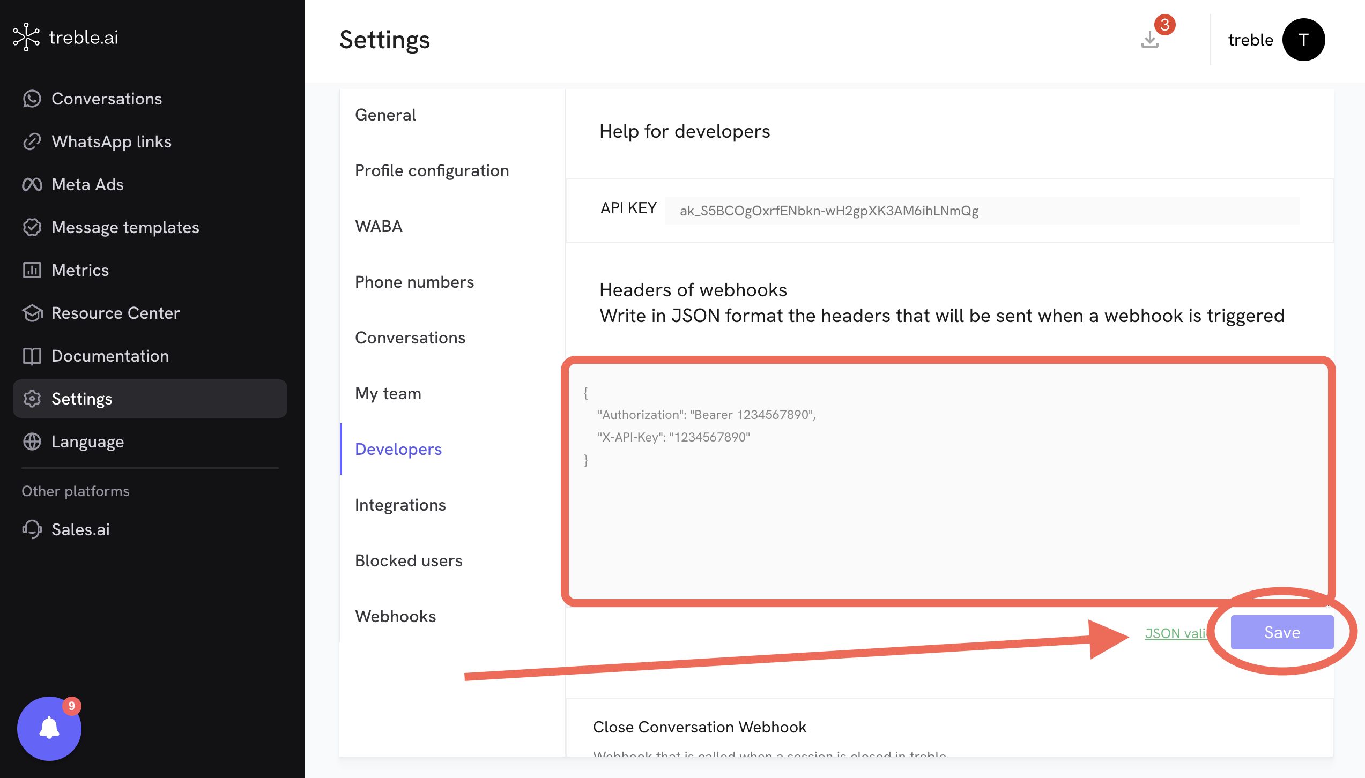The image size is (1365, 778).
Task: Click the 'API KEY' label
Action: point(628,208)
